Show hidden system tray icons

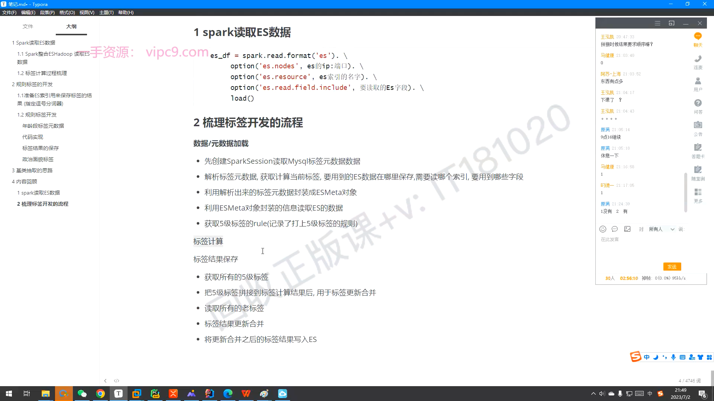(593, 394)
